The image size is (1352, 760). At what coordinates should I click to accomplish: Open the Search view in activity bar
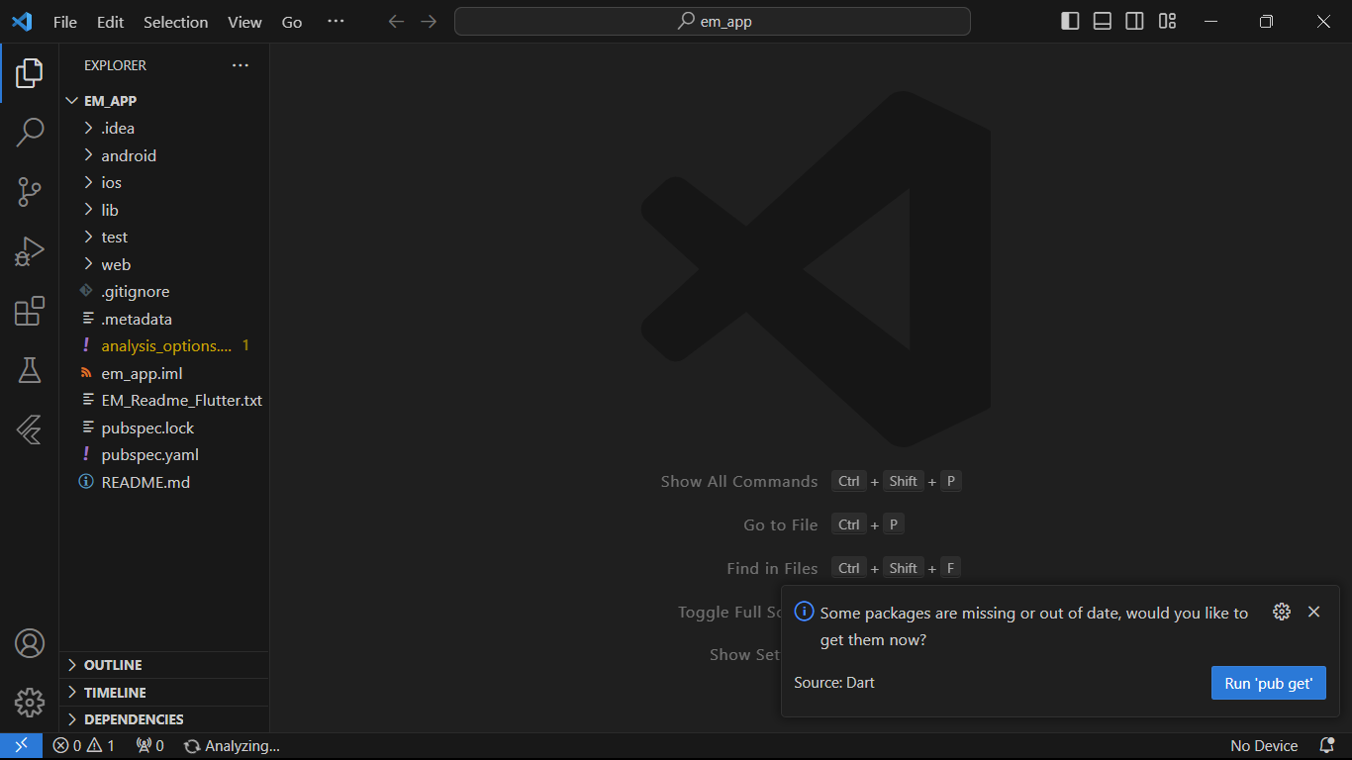[x=30, y=131]
